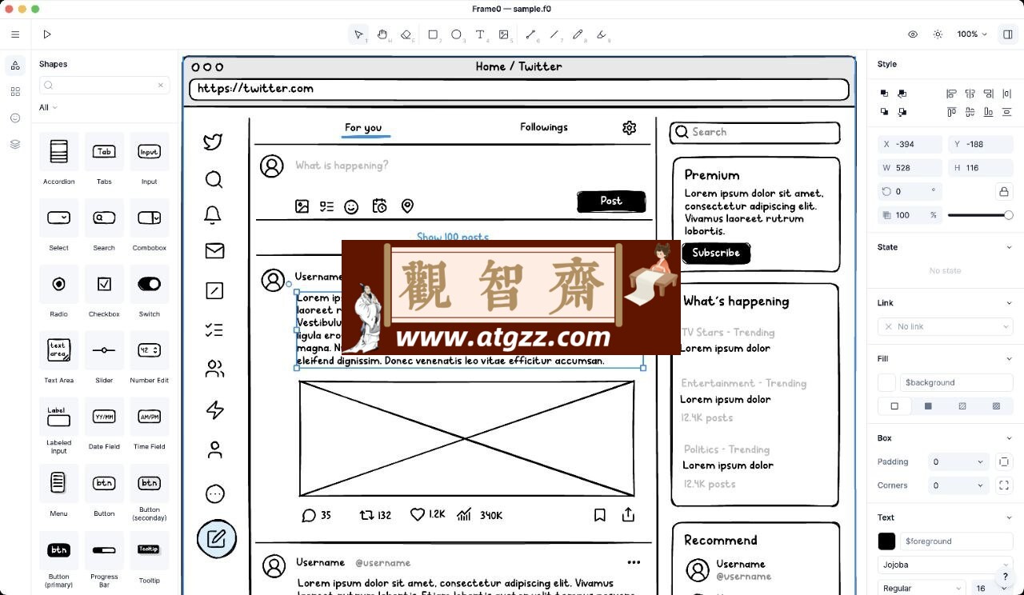1024x595 pixels.
Task: Select the Line tool
Action: click(x=554, y=34)
